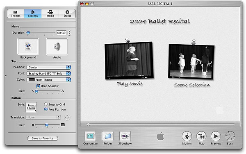Open the Transition dropdown
Viewport: 246px width, 154px height.
[43, 117]
